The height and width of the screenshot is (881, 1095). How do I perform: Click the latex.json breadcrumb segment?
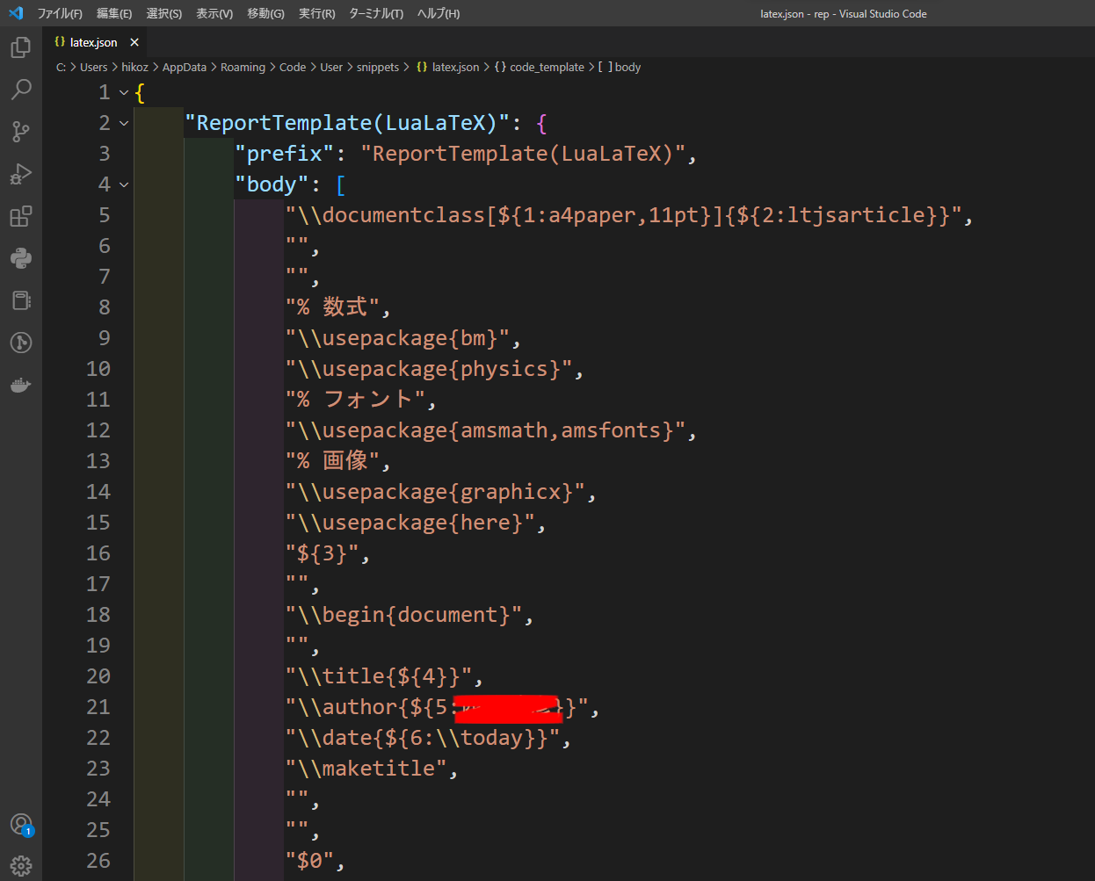448,67
